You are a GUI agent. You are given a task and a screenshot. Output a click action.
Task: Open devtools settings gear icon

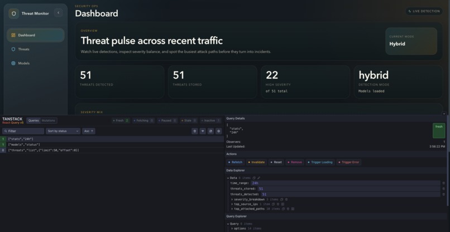click(x=219, y=131)
